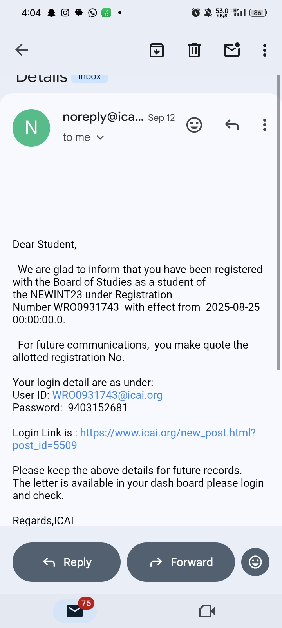
Task: Click the scrollbar on the right edge
Action: [x=279, y=222]
